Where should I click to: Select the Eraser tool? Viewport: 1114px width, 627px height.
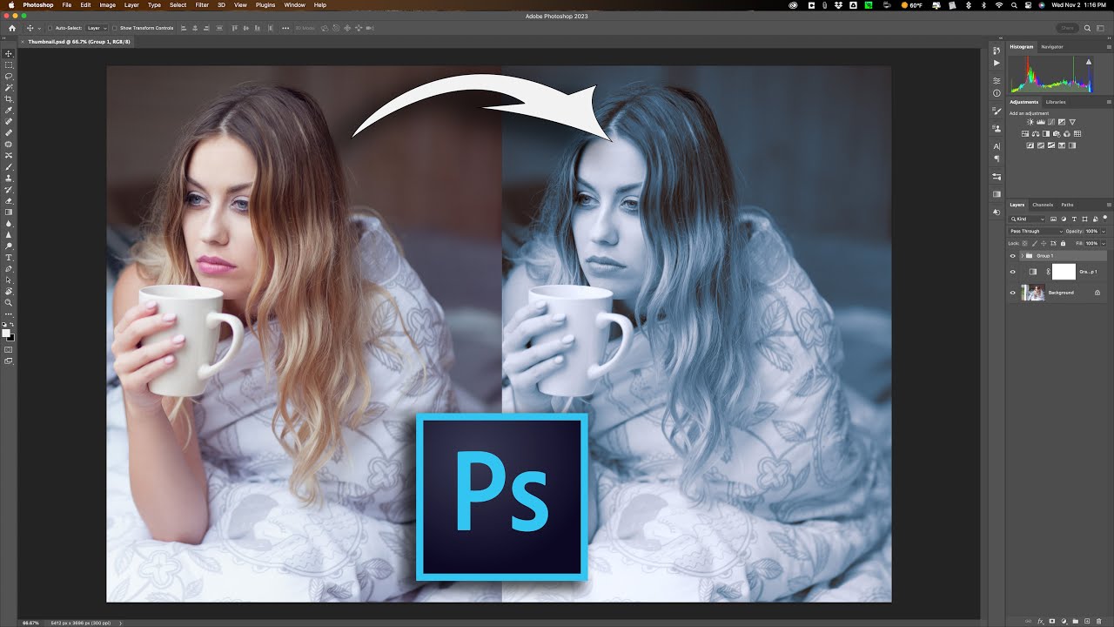tap(10, 201)
